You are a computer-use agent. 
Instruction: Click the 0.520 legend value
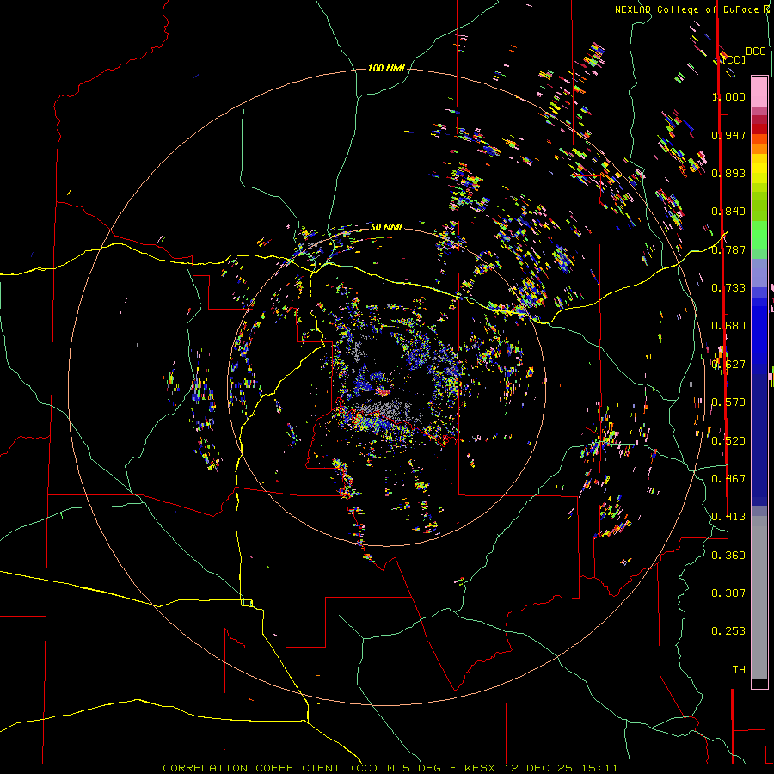pyautogui.click(x=728, y=440)
